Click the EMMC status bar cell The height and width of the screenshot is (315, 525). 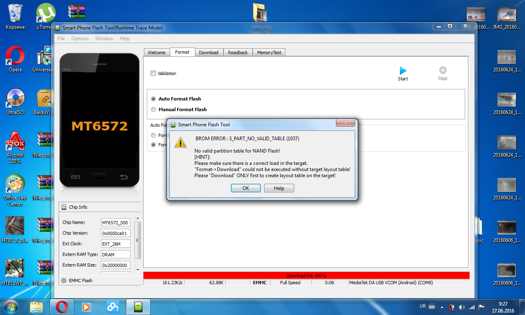[x=260, y=283]
